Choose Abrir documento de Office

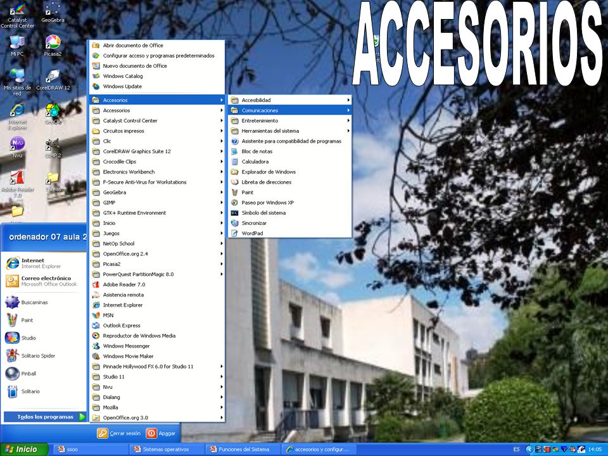[157, 46]
